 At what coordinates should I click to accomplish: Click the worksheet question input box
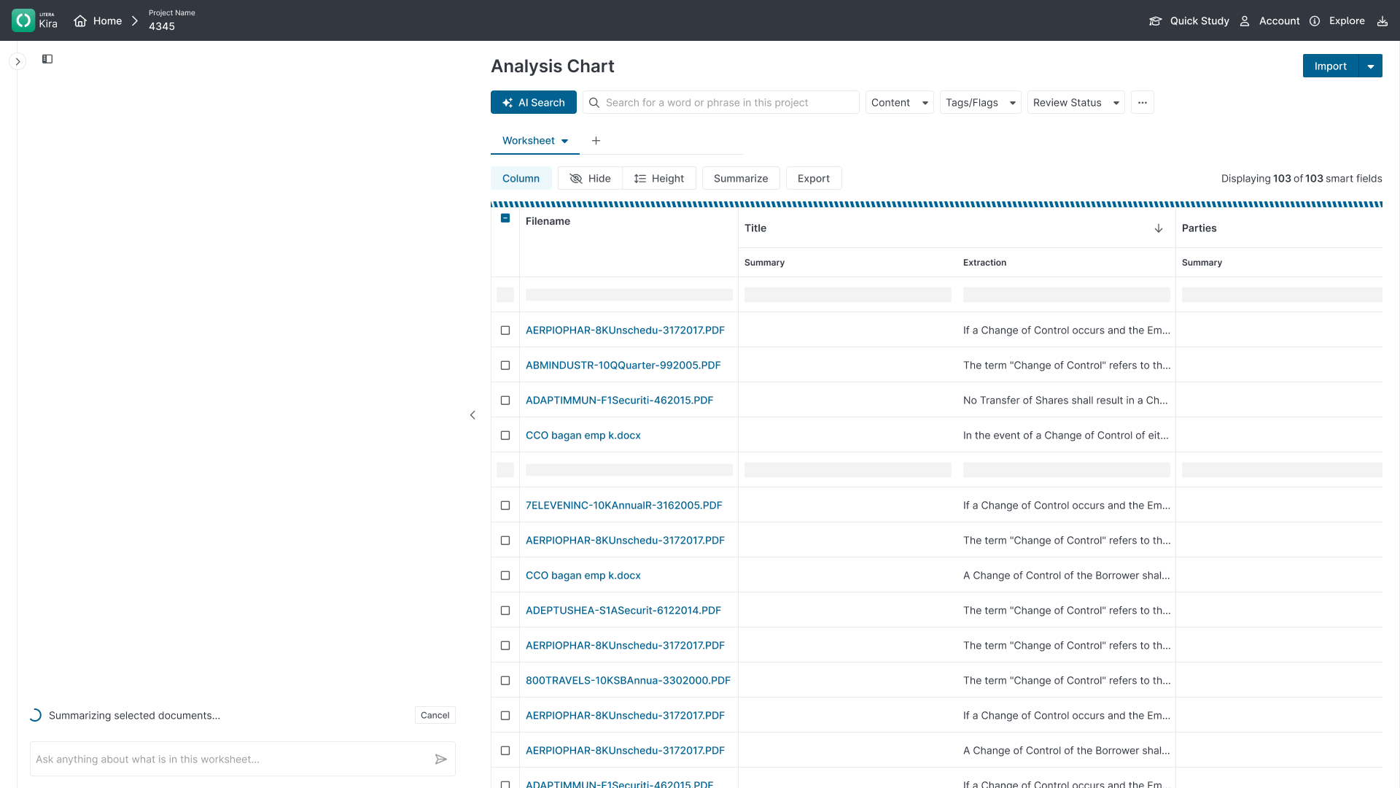click(x=242, y=759)
